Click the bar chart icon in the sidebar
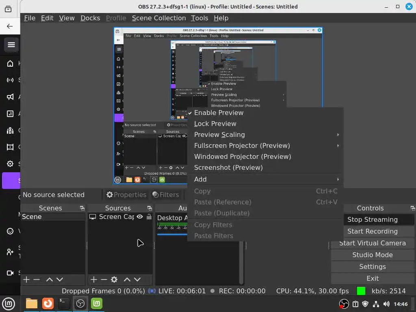This screenshot has height=312, width=416. 10,114
